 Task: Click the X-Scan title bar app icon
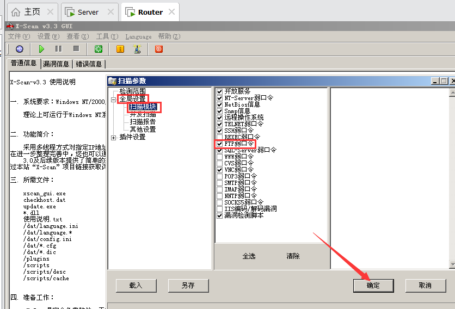10,26
